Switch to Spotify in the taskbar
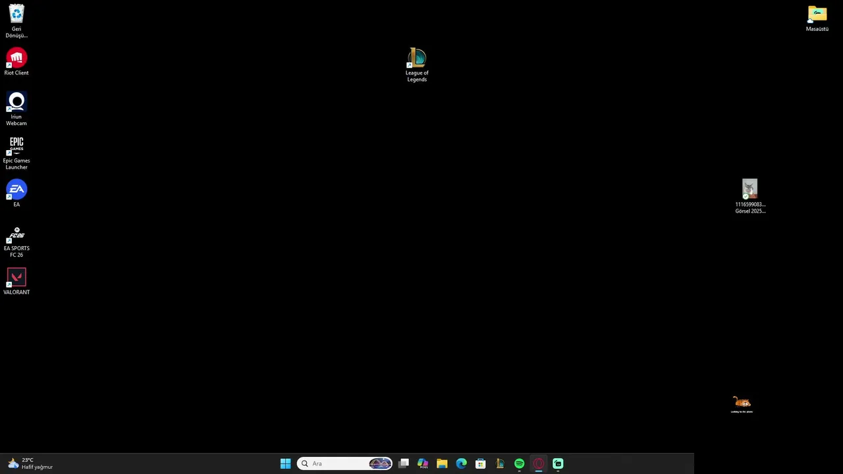This screenshot has height=474, width=843. click(x=519, y=463)
